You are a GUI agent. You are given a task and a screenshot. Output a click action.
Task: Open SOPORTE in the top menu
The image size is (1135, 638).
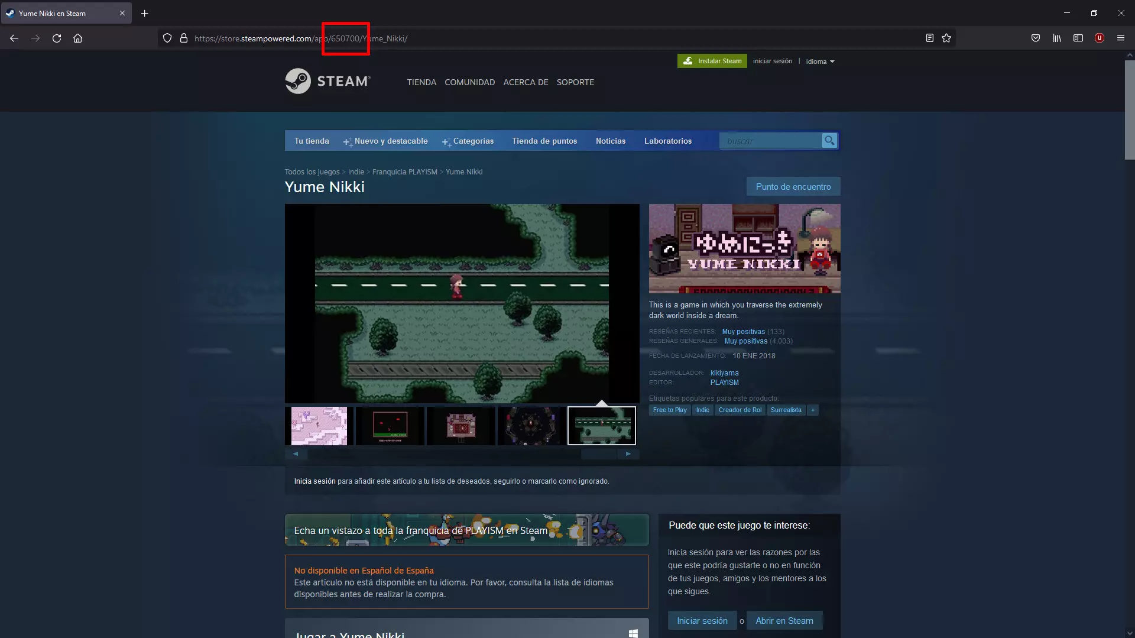575,82
